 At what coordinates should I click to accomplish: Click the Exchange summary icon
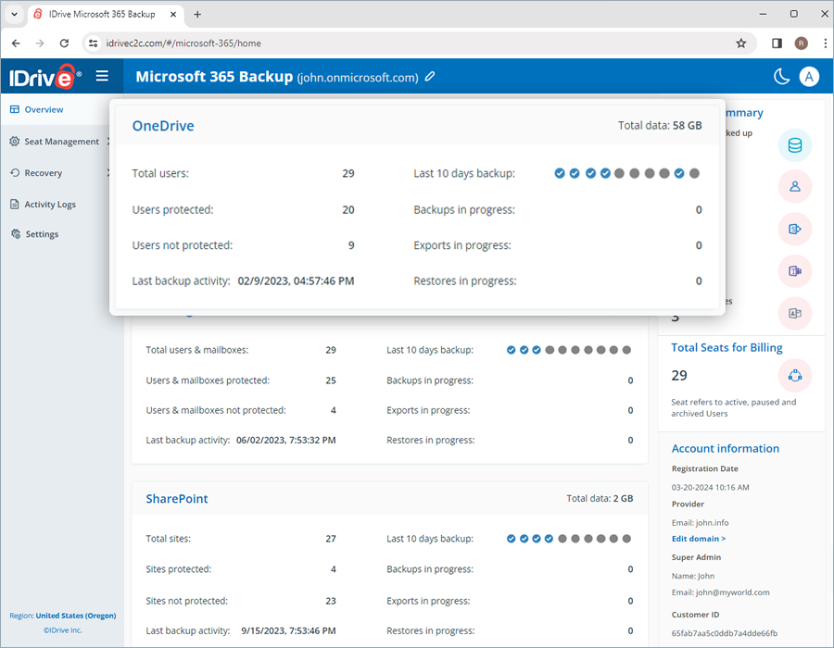tap(794, 314)
